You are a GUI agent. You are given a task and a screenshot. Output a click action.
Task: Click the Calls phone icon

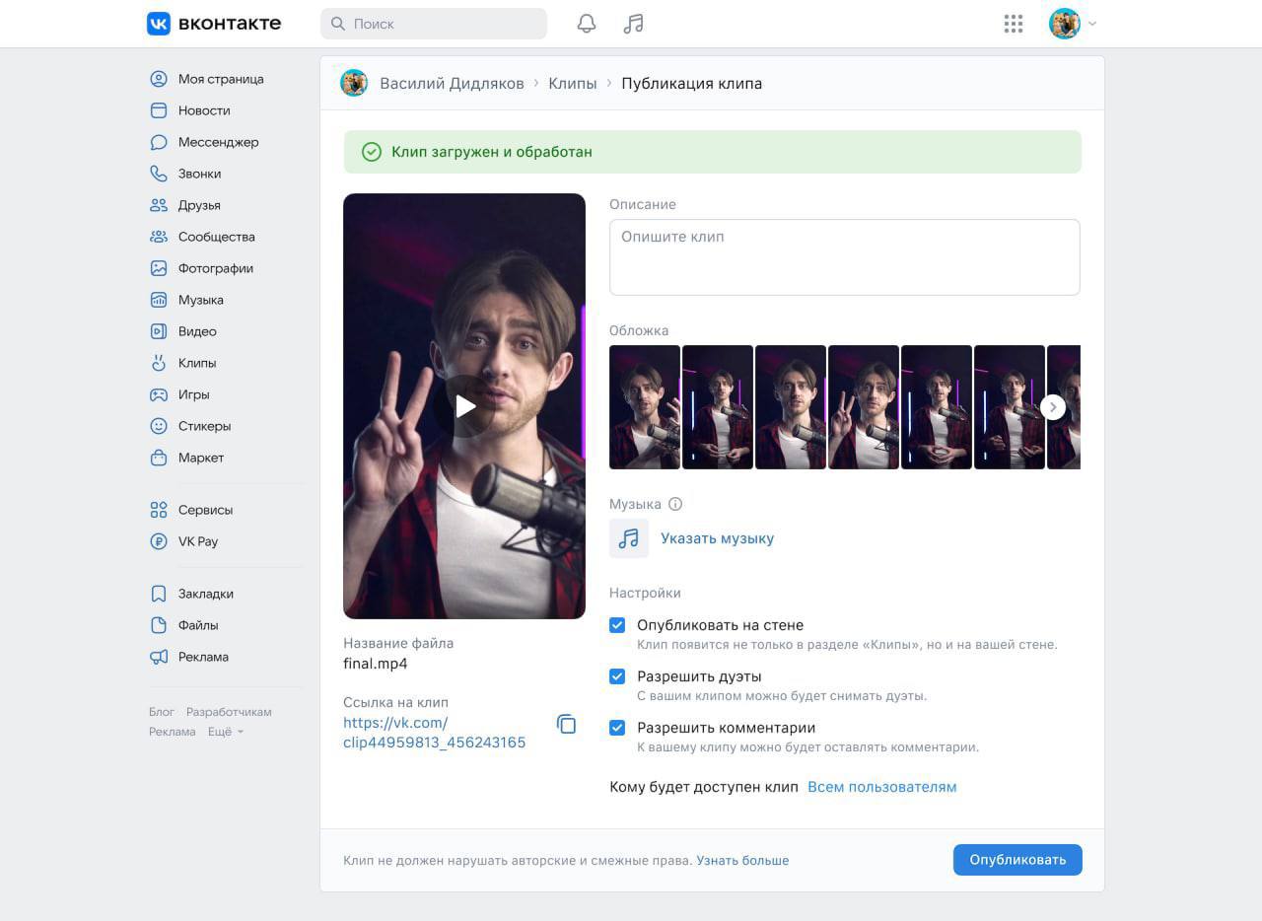tap(159, 174)
